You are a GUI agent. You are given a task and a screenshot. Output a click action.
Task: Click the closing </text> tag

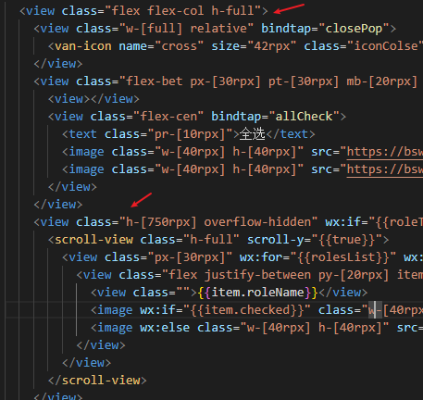[x=291, y=134]
